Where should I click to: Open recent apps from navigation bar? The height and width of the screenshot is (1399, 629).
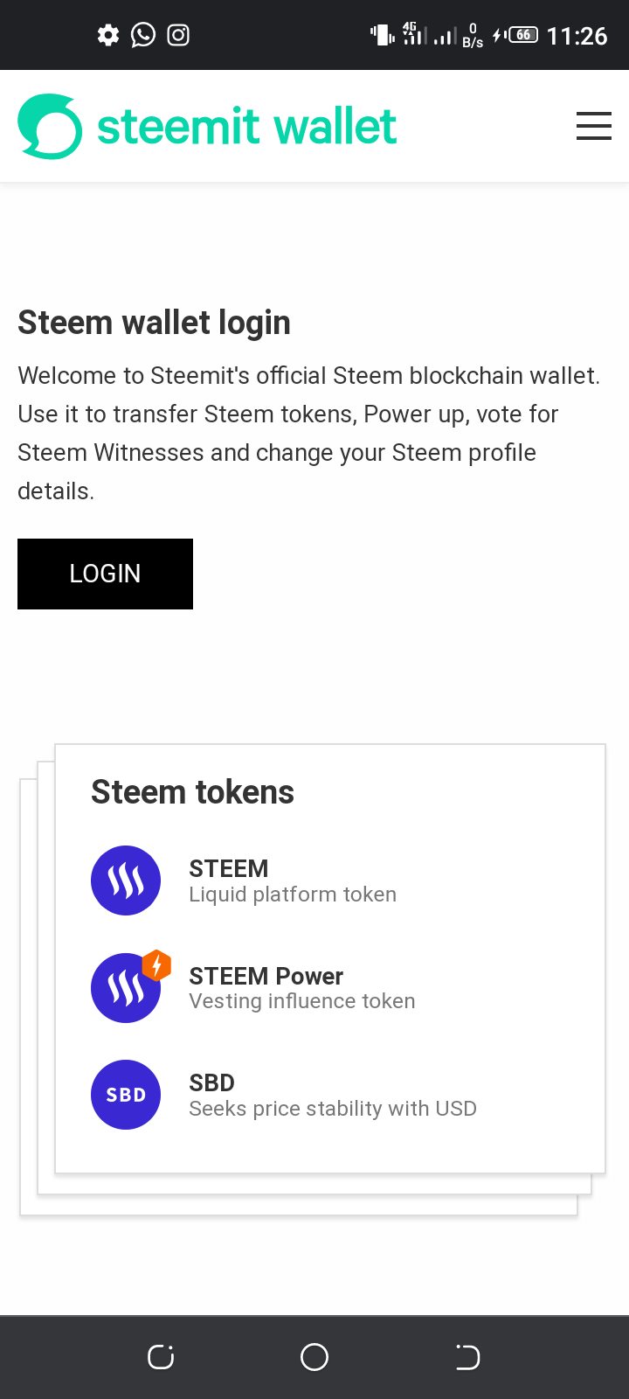pyautogui.click(x=161, y=1357)
